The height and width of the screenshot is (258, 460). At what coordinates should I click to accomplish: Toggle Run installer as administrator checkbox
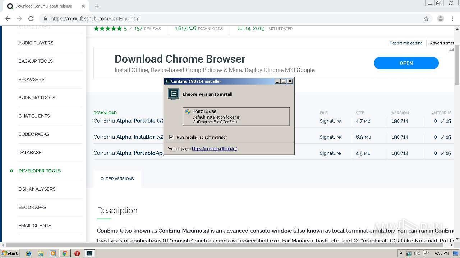171,137
